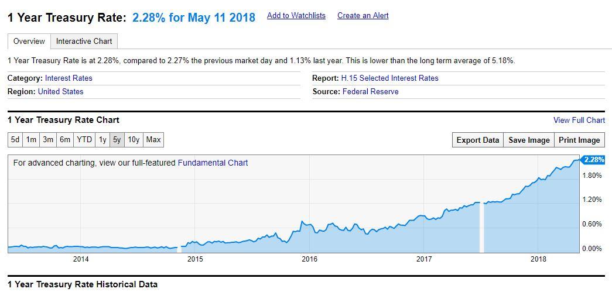Switch to the Interactive Chart tab
612x292 pixels.
[x=84, y=42]
